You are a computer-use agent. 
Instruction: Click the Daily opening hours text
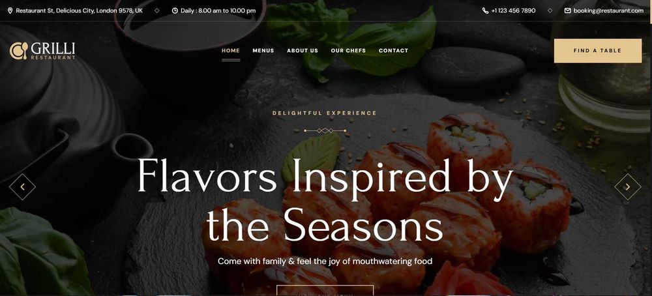click(x=218, y=11)
